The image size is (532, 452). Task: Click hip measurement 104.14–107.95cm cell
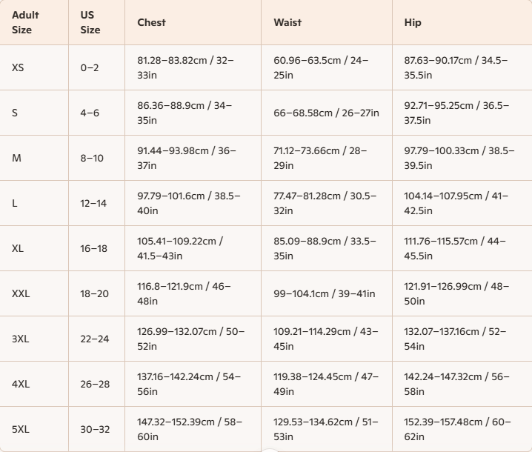(452, 203)
